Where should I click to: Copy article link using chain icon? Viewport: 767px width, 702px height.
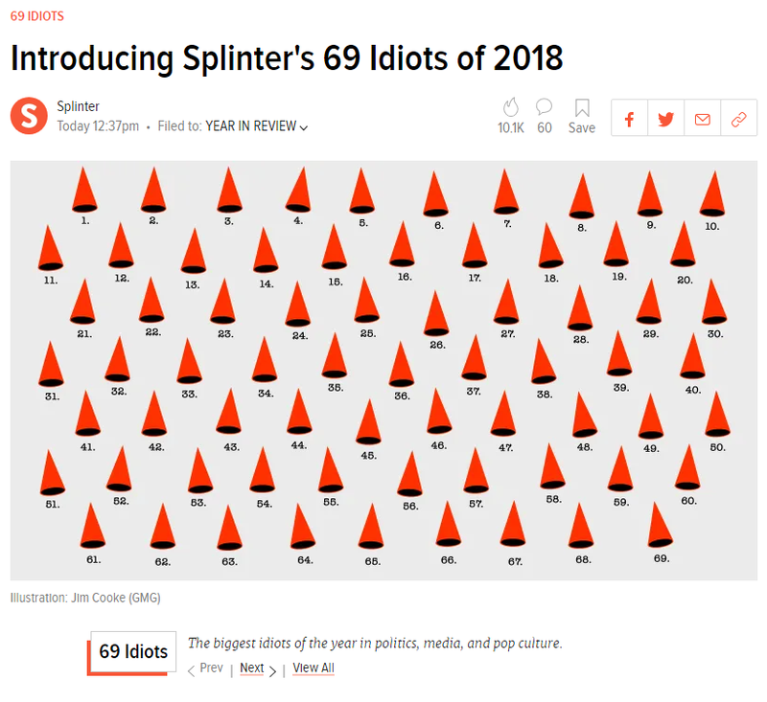click(738, 119)
